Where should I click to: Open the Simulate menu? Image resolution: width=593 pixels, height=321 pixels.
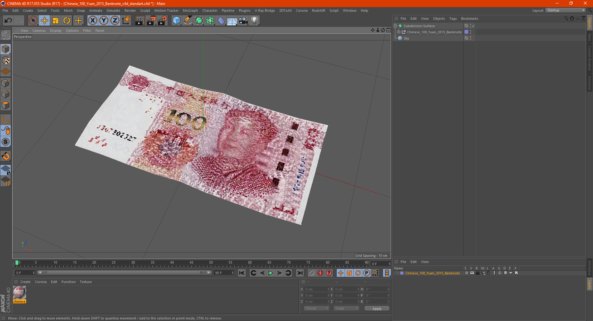pyautogui.click(x=113, y=10)
